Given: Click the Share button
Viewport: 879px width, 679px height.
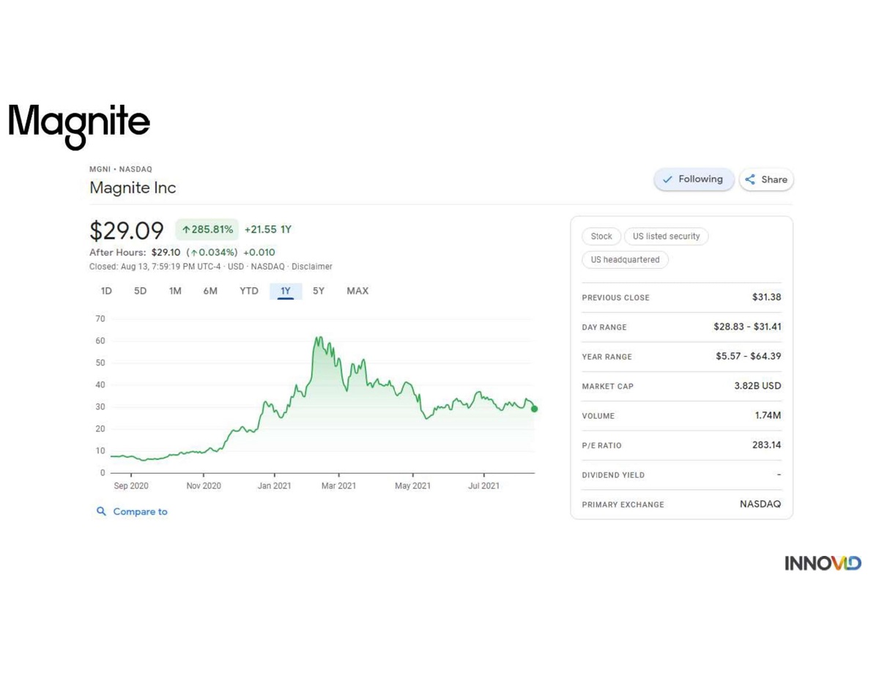Looking at the screenshot, I should [x=766, y=179].
